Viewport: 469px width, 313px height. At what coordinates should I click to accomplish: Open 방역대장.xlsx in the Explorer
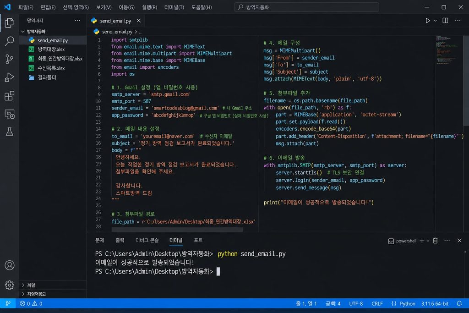click(x=53, y=49)
